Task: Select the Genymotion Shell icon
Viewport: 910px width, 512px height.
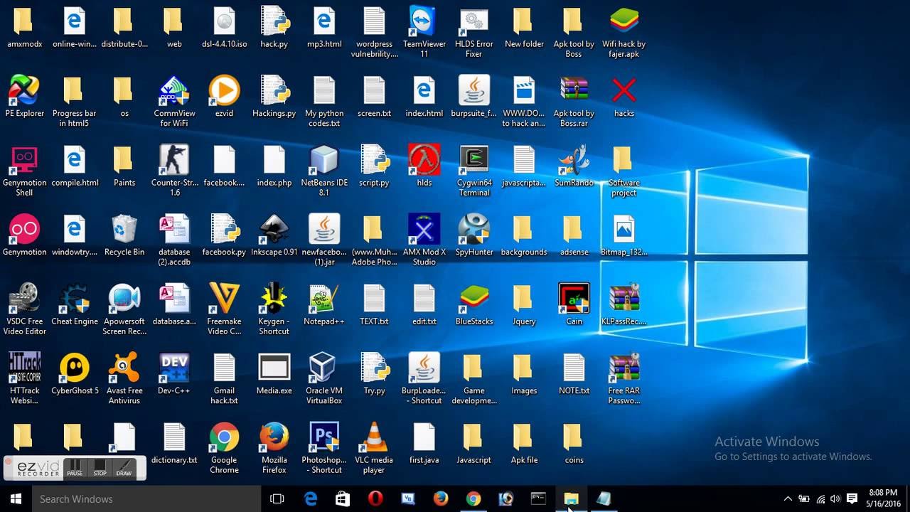Action: pyautogui.click(x=25, y=171)
